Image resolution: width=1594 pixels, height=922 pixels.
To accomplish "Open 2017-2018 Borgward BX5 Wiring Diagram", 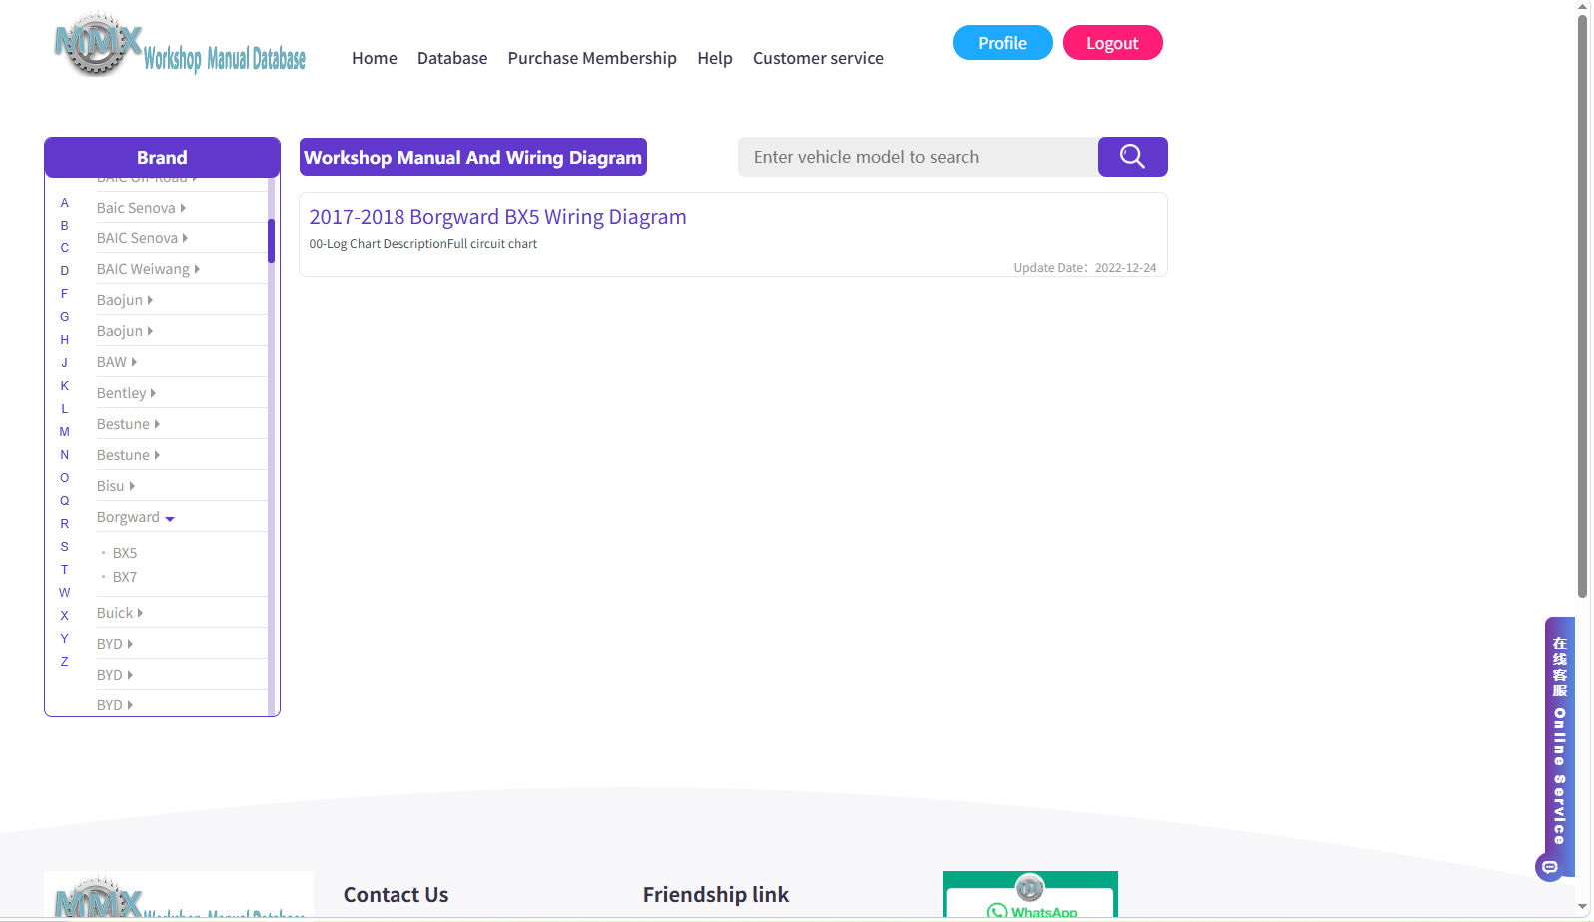I will (497, 217).
